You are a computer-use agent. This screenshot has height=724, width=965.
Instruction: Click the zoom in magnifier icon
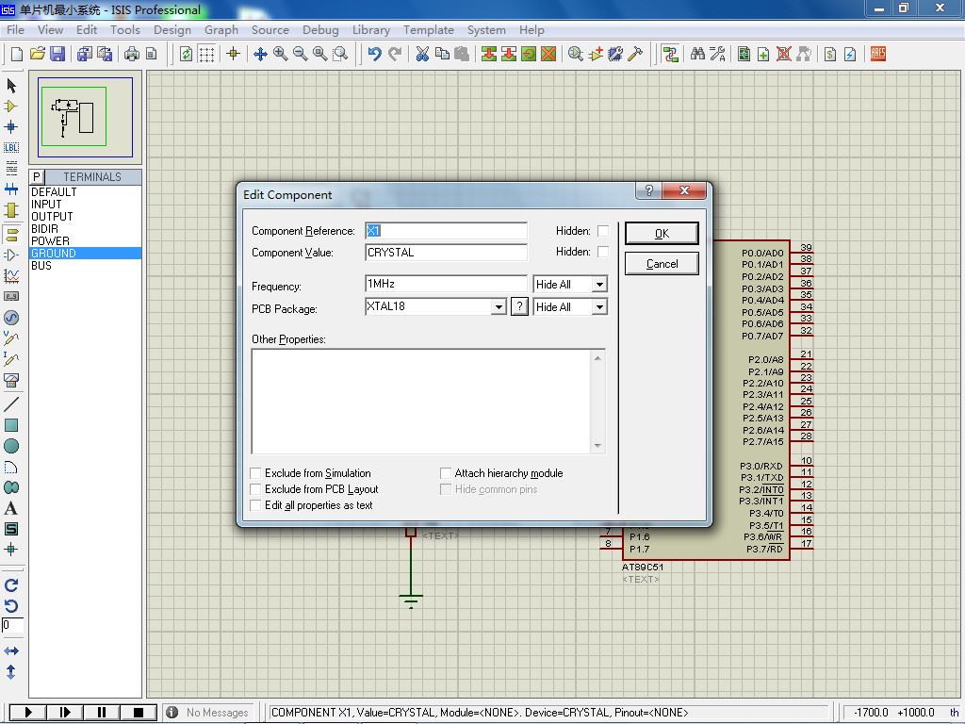[x=281, y=55]
